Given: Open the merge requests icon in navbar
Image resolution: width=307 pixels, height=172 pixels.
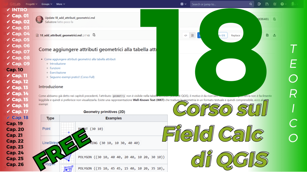Looking at the screenshot, I should tap(267, 4).
